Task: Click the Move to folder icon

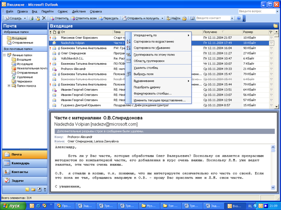Action: pos(37,18)
